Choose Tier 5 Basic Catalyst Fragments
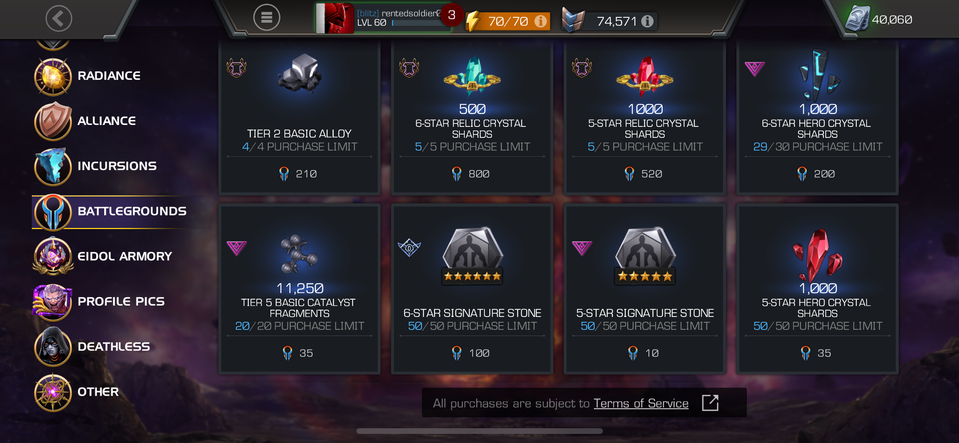This screenshot has width=959, height=443. [300, 289]
